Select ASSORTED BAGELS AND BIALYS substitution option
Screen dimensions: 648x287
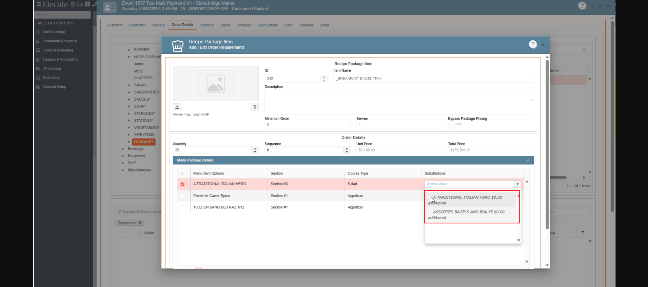point(468,214)
